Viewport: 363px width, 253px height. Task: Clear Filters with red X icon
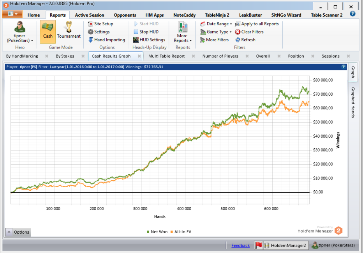tap(249, 32)
